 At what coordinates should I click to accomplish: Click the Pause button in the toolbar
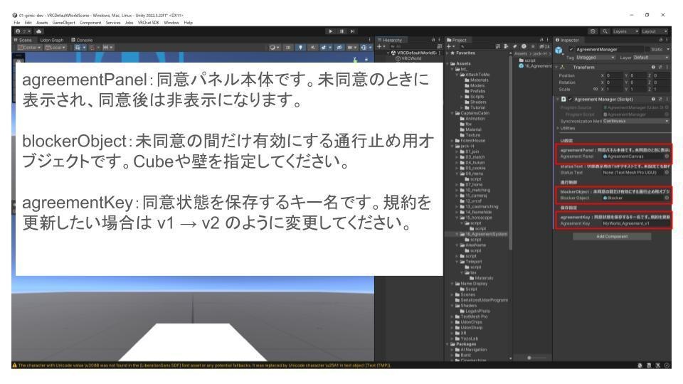pos(341,31)
